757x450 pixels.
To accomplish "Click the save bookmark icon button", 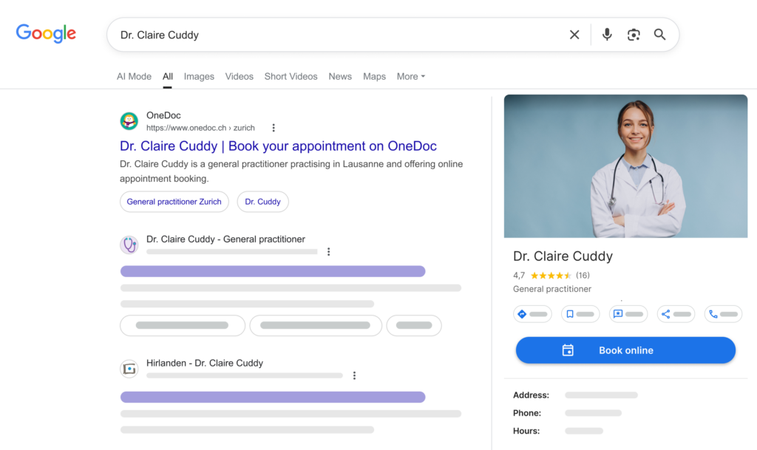I will click(580, 314).
